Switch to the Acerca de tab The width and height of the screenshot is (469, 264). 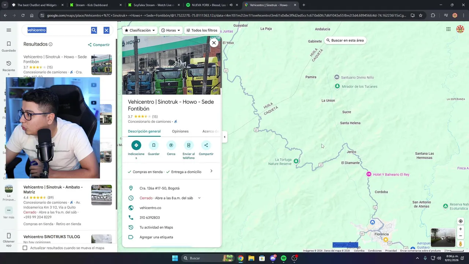[x=210, y=131]
